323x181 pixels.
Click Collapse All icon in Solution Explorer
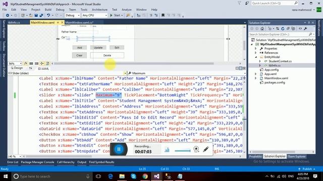(x=288, y=29)
